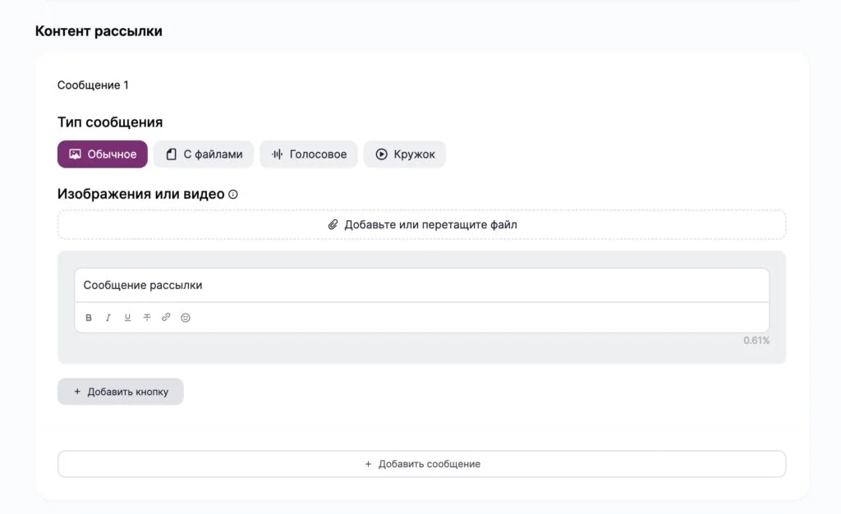Image resolution: width=841 pixels, height=514 pixels.
Task: Toggle strikethrough formatting in the editor toolbar
Action: (x=147, y=318)
